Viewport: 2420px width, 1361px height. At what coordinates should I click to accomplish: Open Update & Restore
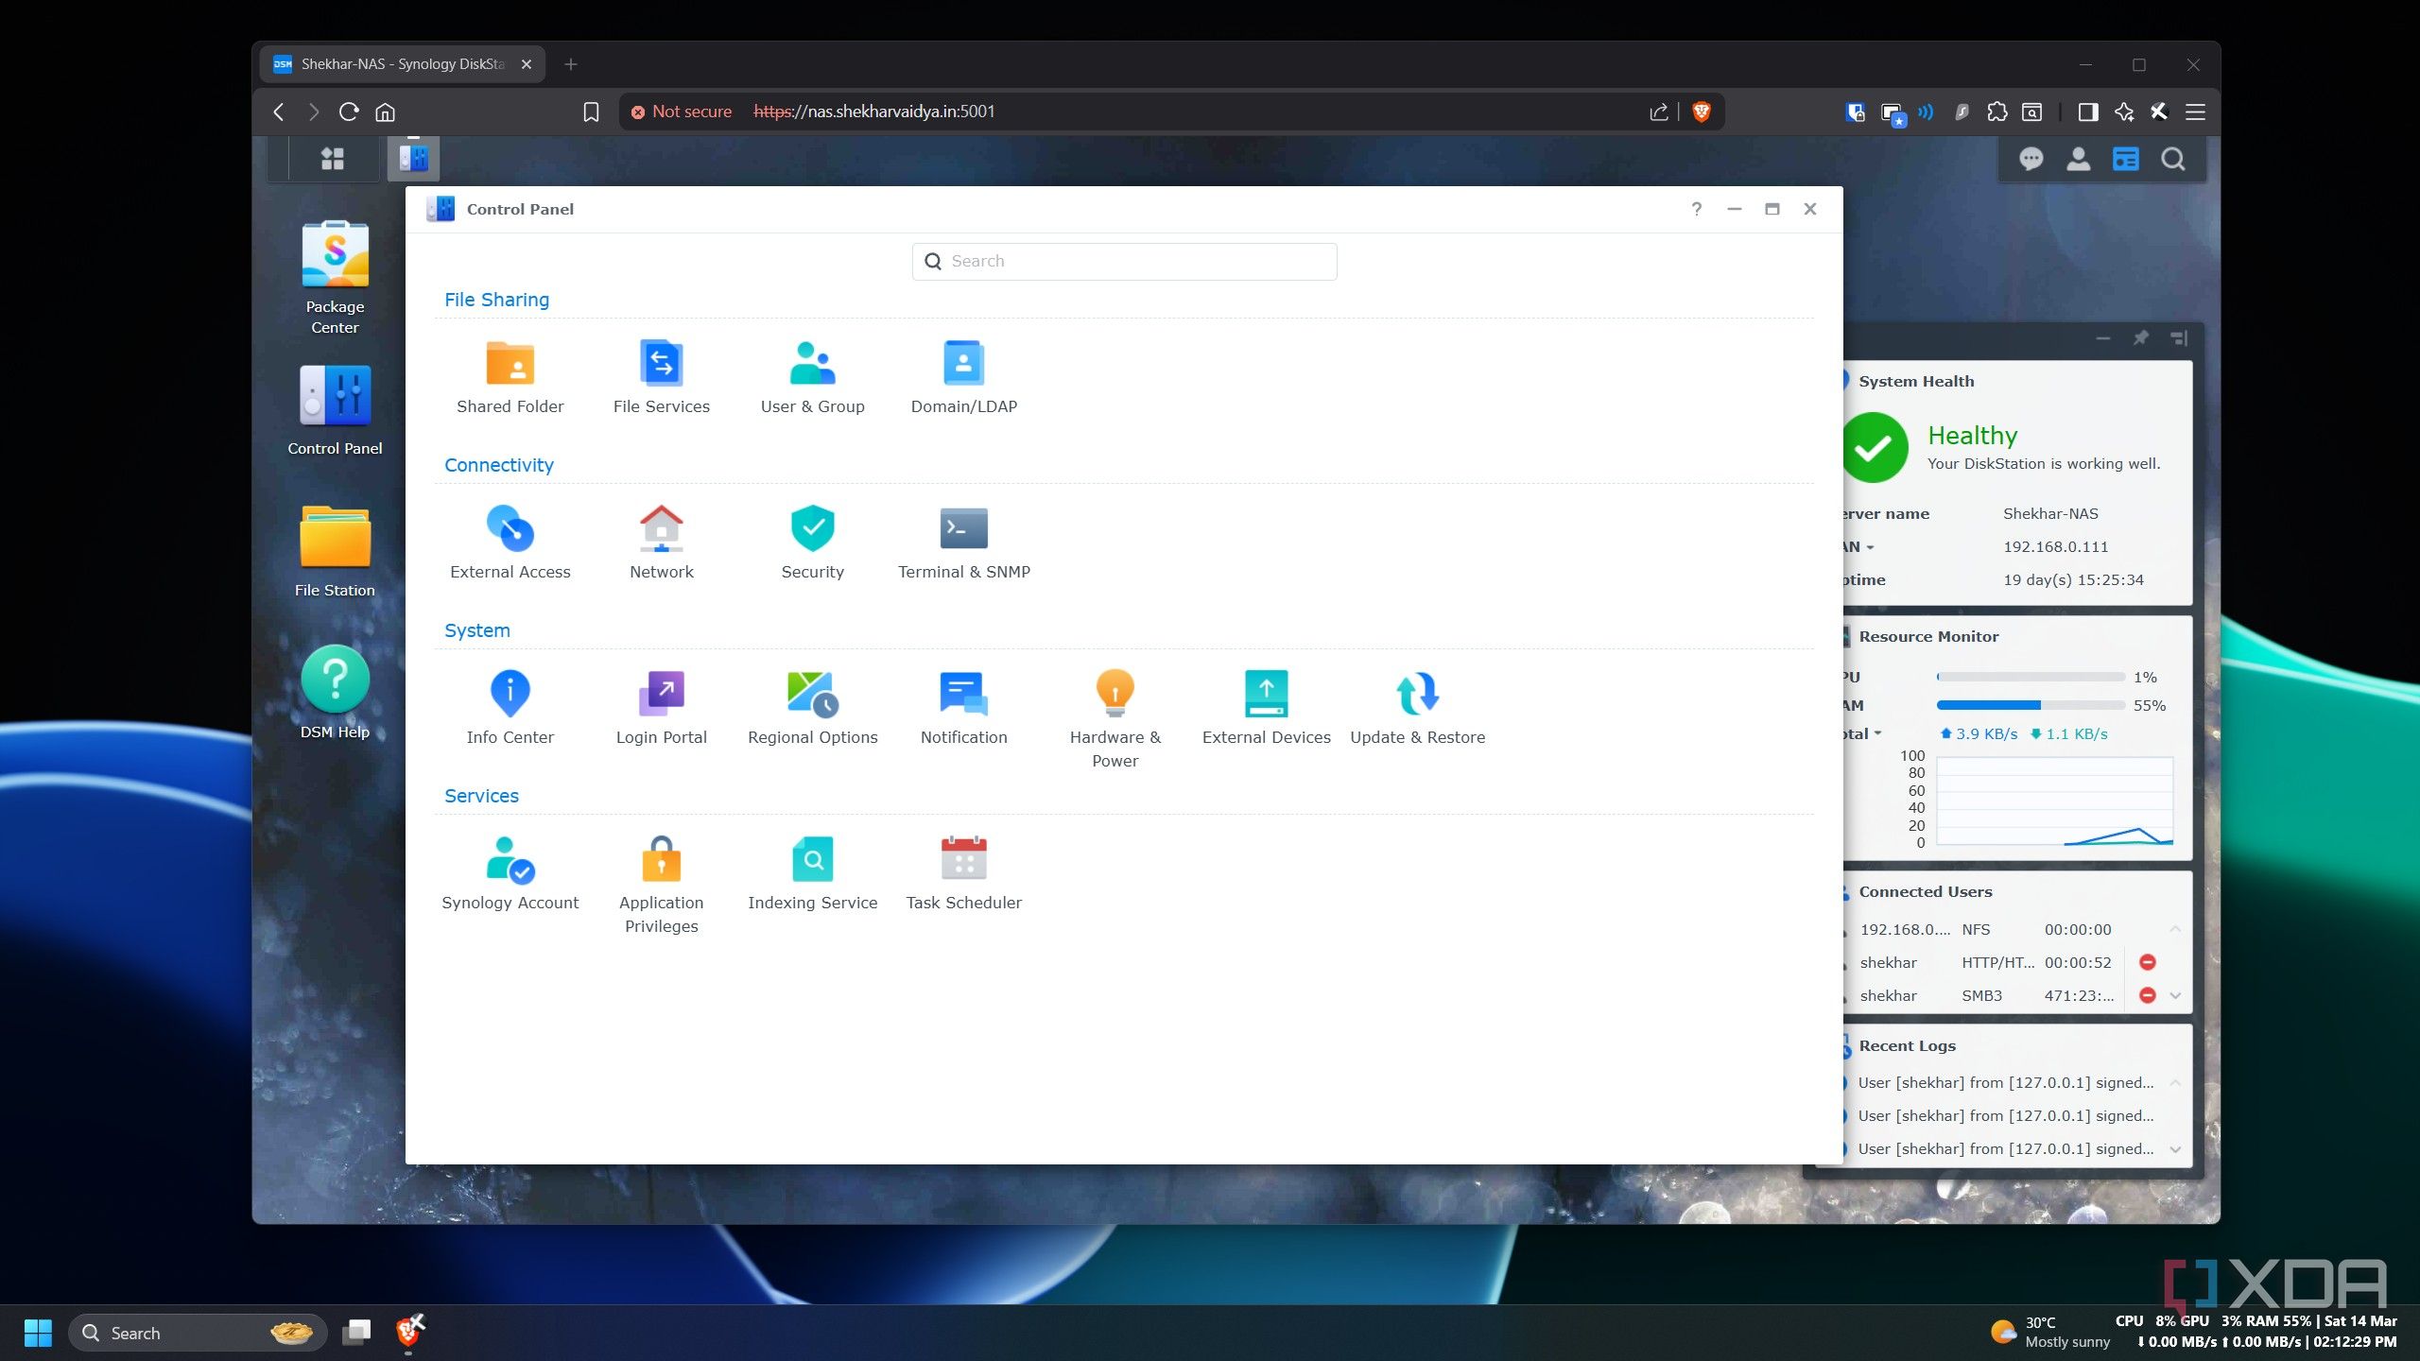pyautogui.click(x=1417, y=709)
